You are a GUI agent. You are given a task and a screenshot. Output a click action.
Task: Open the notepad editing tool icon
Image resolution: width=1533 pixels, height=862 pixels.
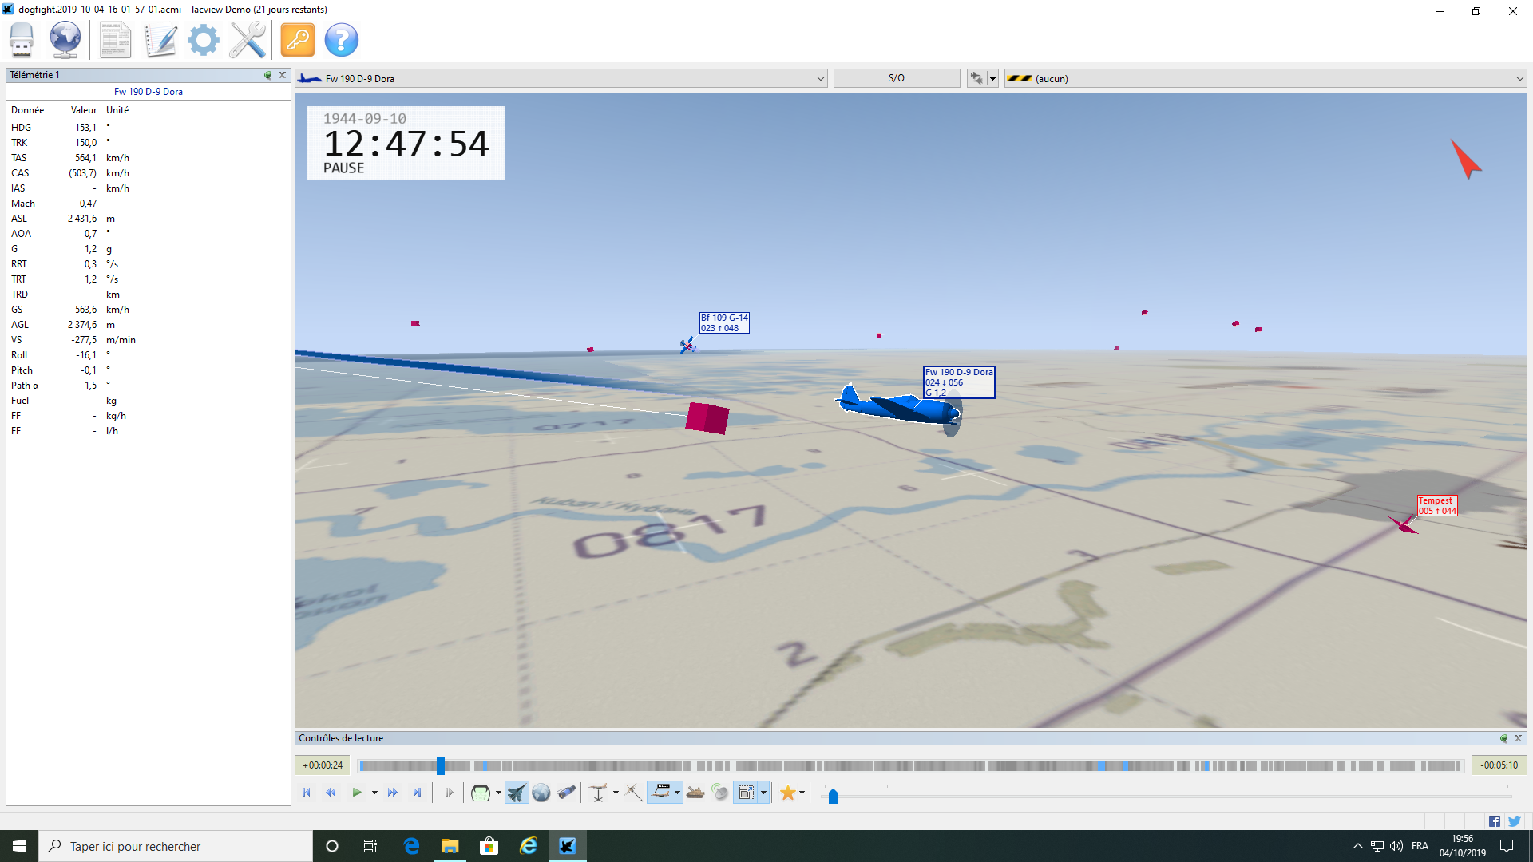(160, 39)
